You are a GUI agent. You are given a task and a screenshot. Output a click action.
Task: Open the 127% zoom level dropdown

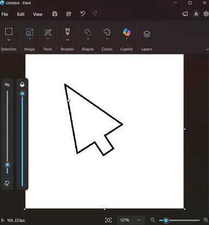pos(131,220)
